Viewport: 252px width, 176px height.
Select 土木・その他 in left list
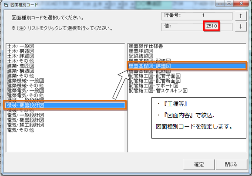coord(20,61)
